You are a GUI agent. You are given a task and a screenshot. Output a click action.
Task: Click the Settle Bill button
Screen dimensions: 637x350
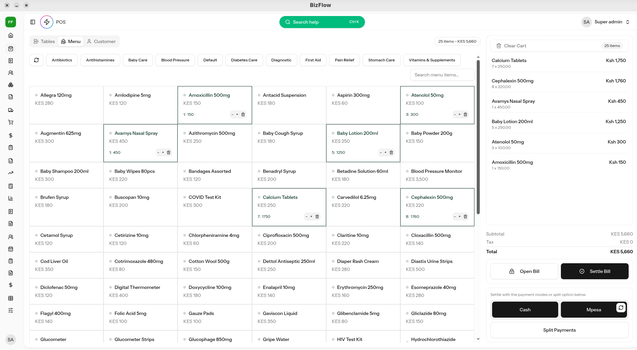click(594, 271)
